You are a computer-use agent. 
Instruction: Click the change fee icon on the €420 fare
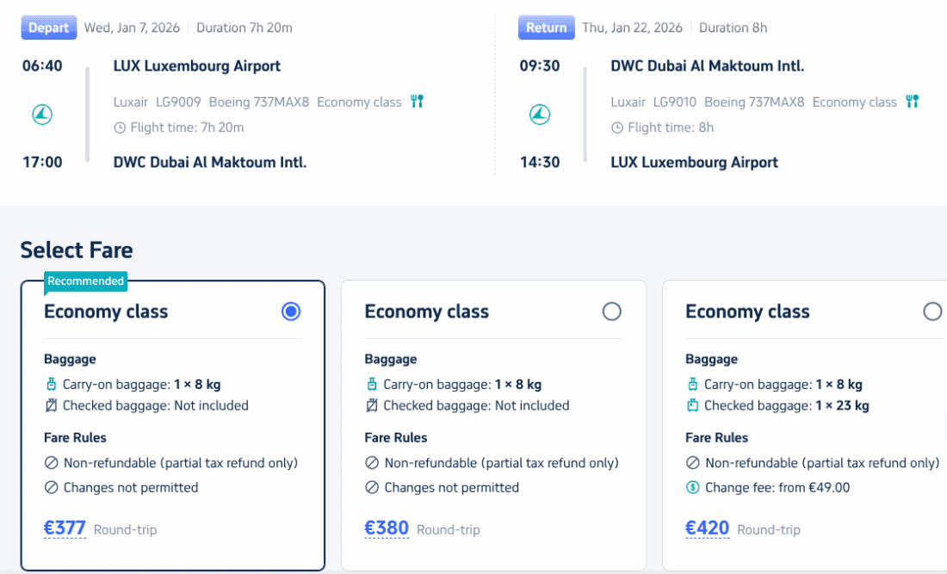(x=692, y=487)
